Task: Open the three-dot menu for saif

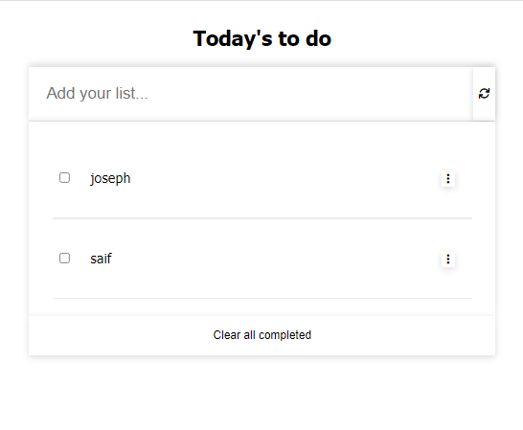Action: 448,260
